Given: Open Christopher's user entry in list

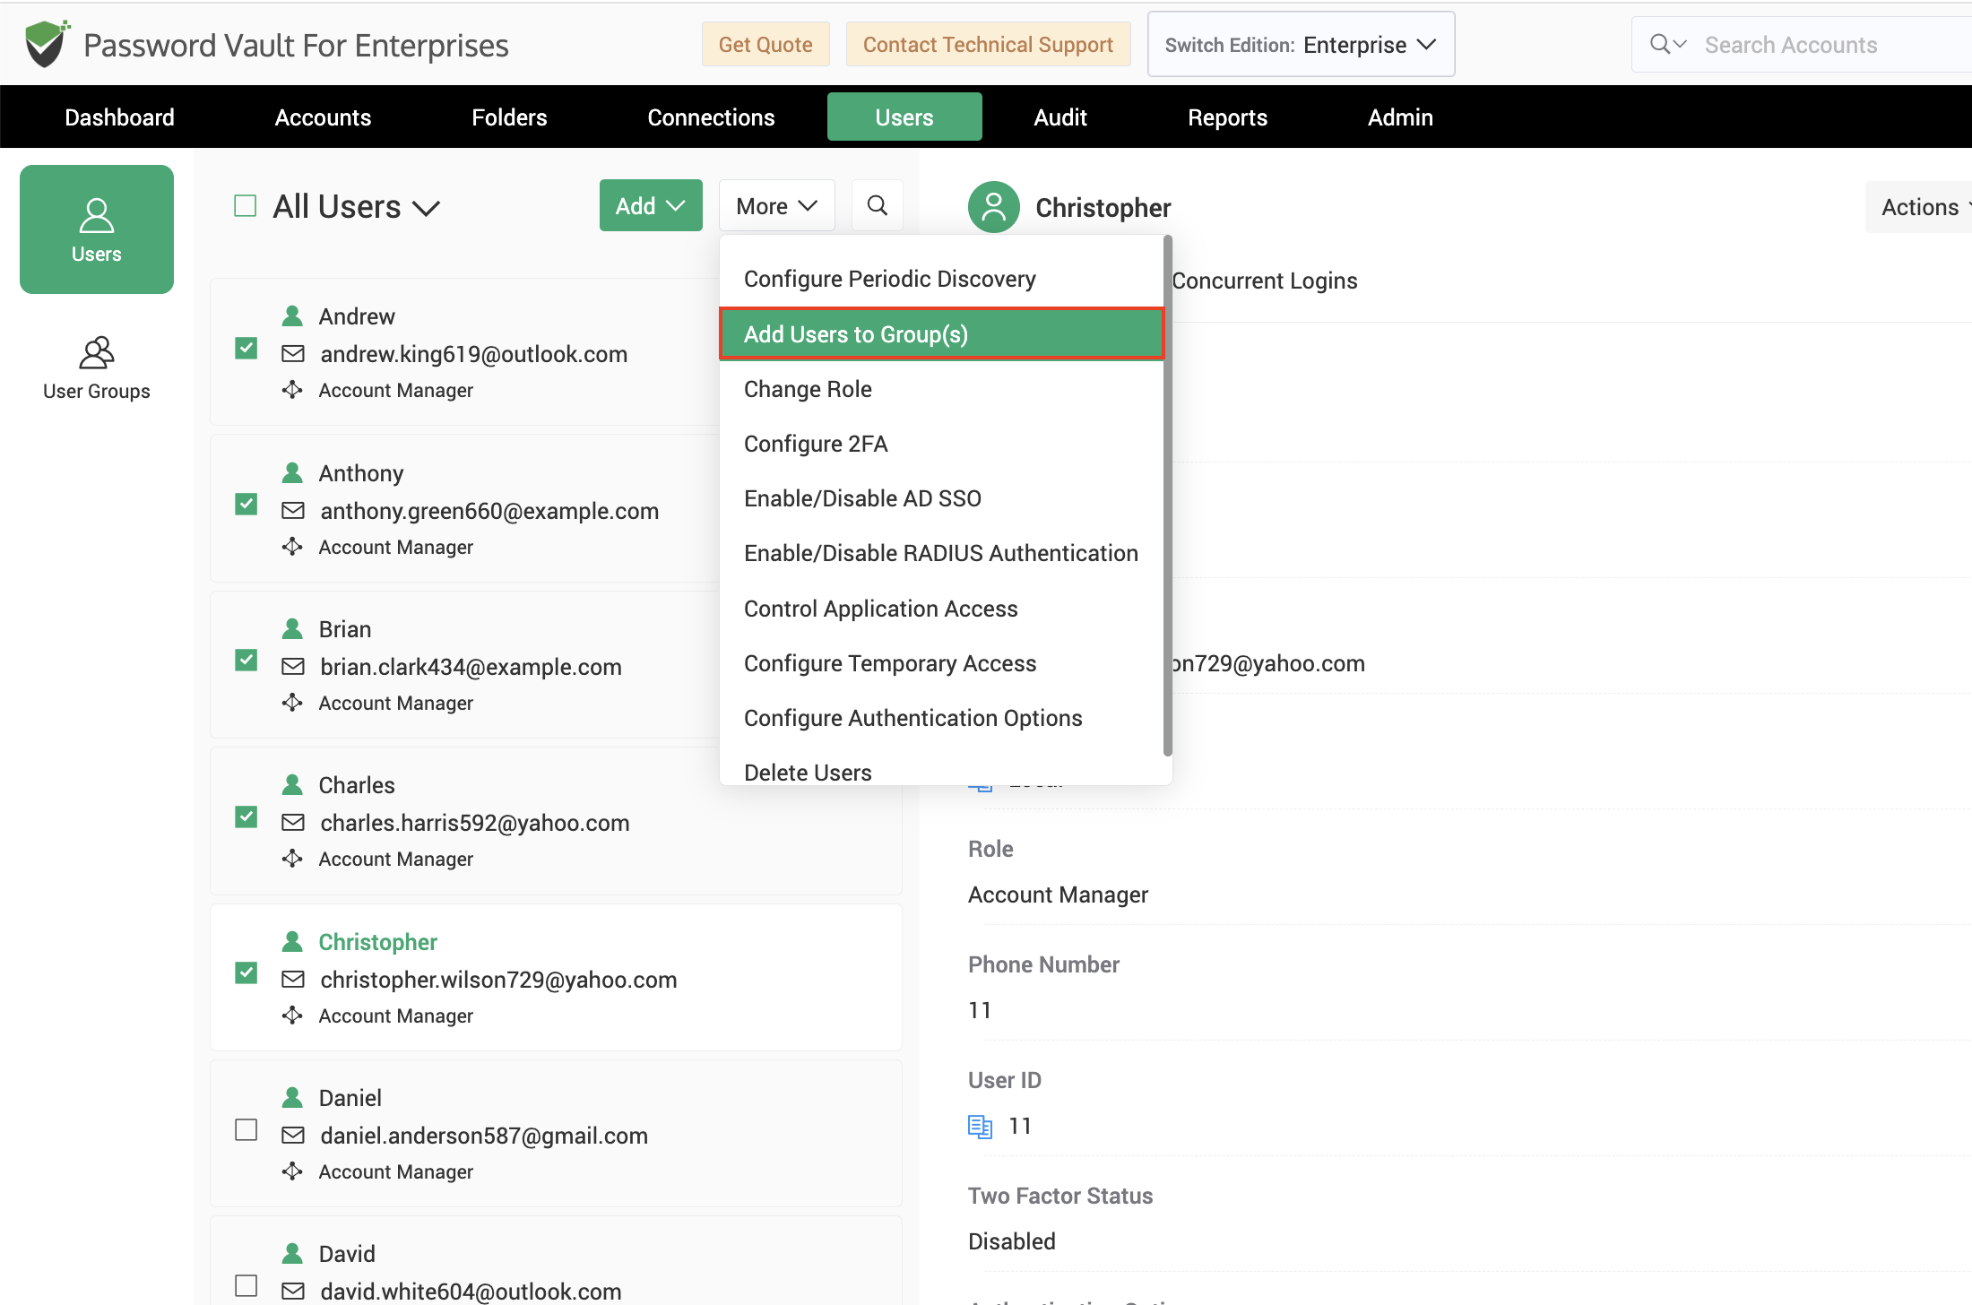Looking at the screenshot, I should [556, 977].
